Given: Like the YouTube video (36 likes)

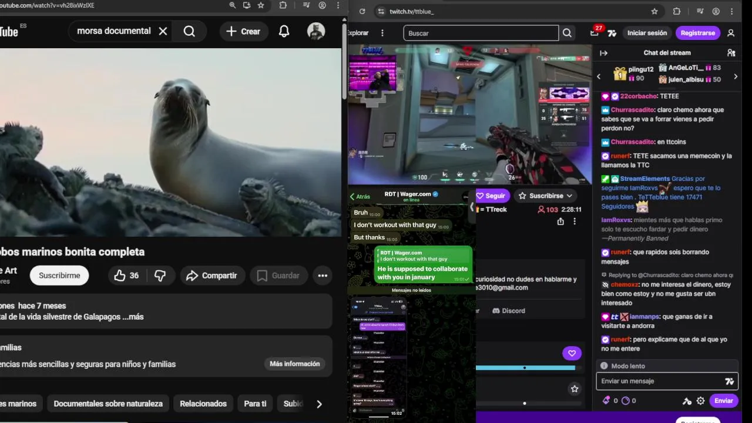Looking at the screenshot, I should (127, 276).
